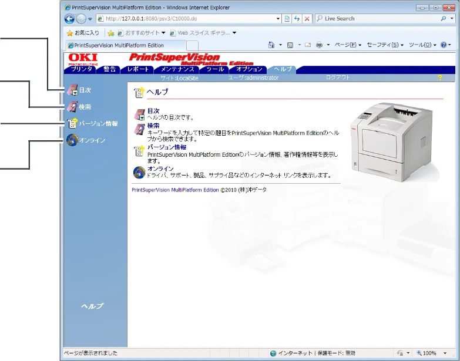
Task: Switch to the レポート tab
Action: tap(137, 69)
